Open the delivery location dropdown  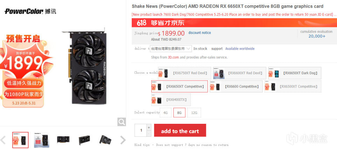pyautogui.click(x=171, y=49)
